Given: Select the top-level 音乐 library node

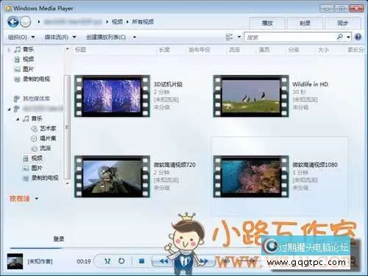Looking at the screenshot, I should pyautogui.click(x=28, y=49).
